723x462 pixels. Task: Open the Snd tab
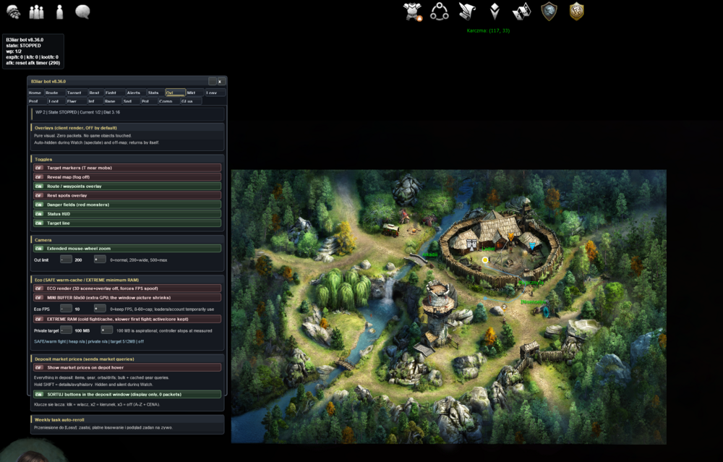131,101
